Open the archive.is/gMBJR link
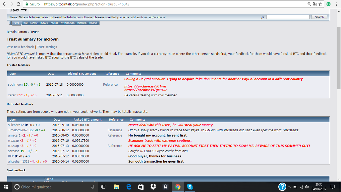 point(145,90)
